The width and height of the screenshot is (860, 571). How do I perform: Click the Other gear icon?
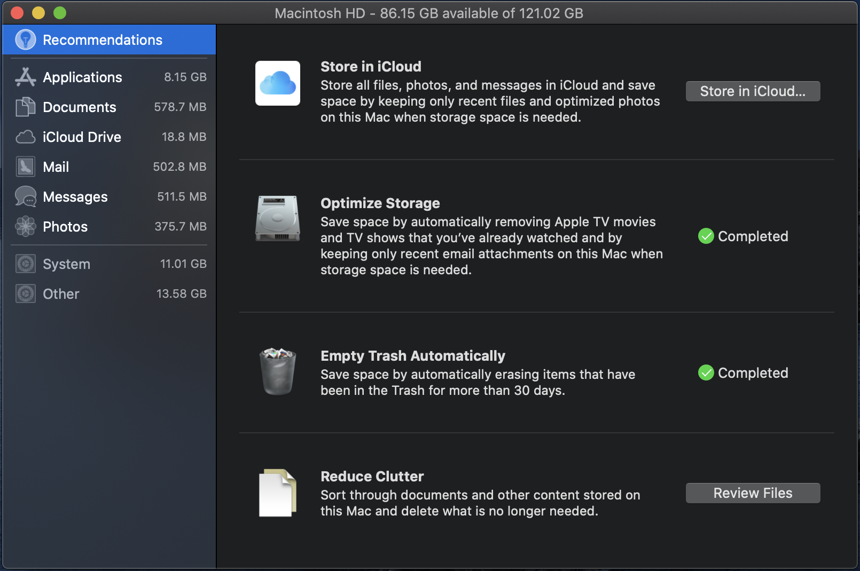(25, 294)
